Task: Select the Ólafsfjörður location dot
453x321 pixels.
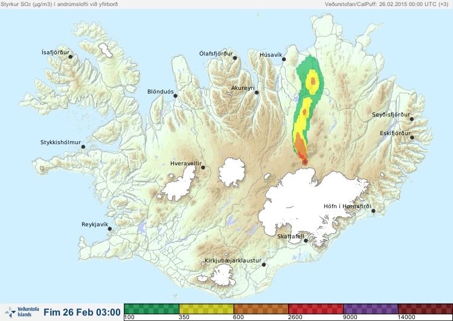Action: 235,58
